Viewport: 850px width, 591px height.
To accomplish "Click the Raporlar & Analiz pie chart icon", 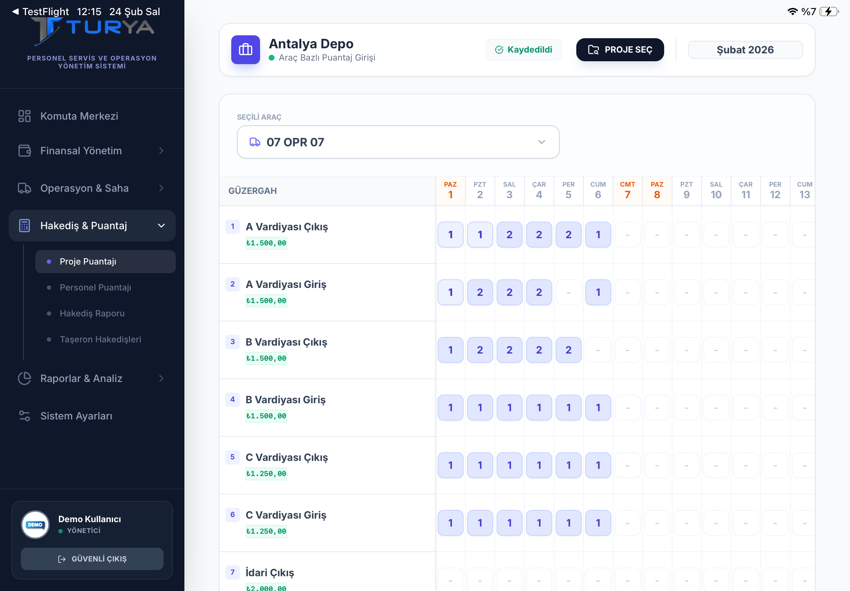I will point(24,378).
